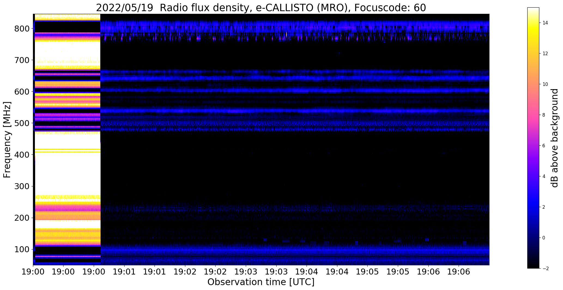
Task: Select the 'Frequency [MHz]' y-axis label
Action: (7, 140)
